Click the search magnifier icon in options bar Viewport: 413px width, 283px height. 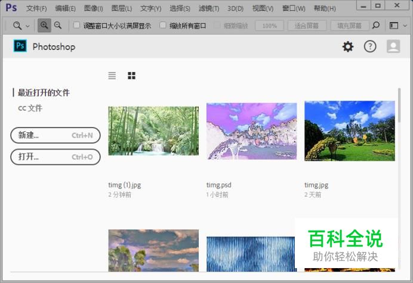pyautogui.click(x=376, y=25)
